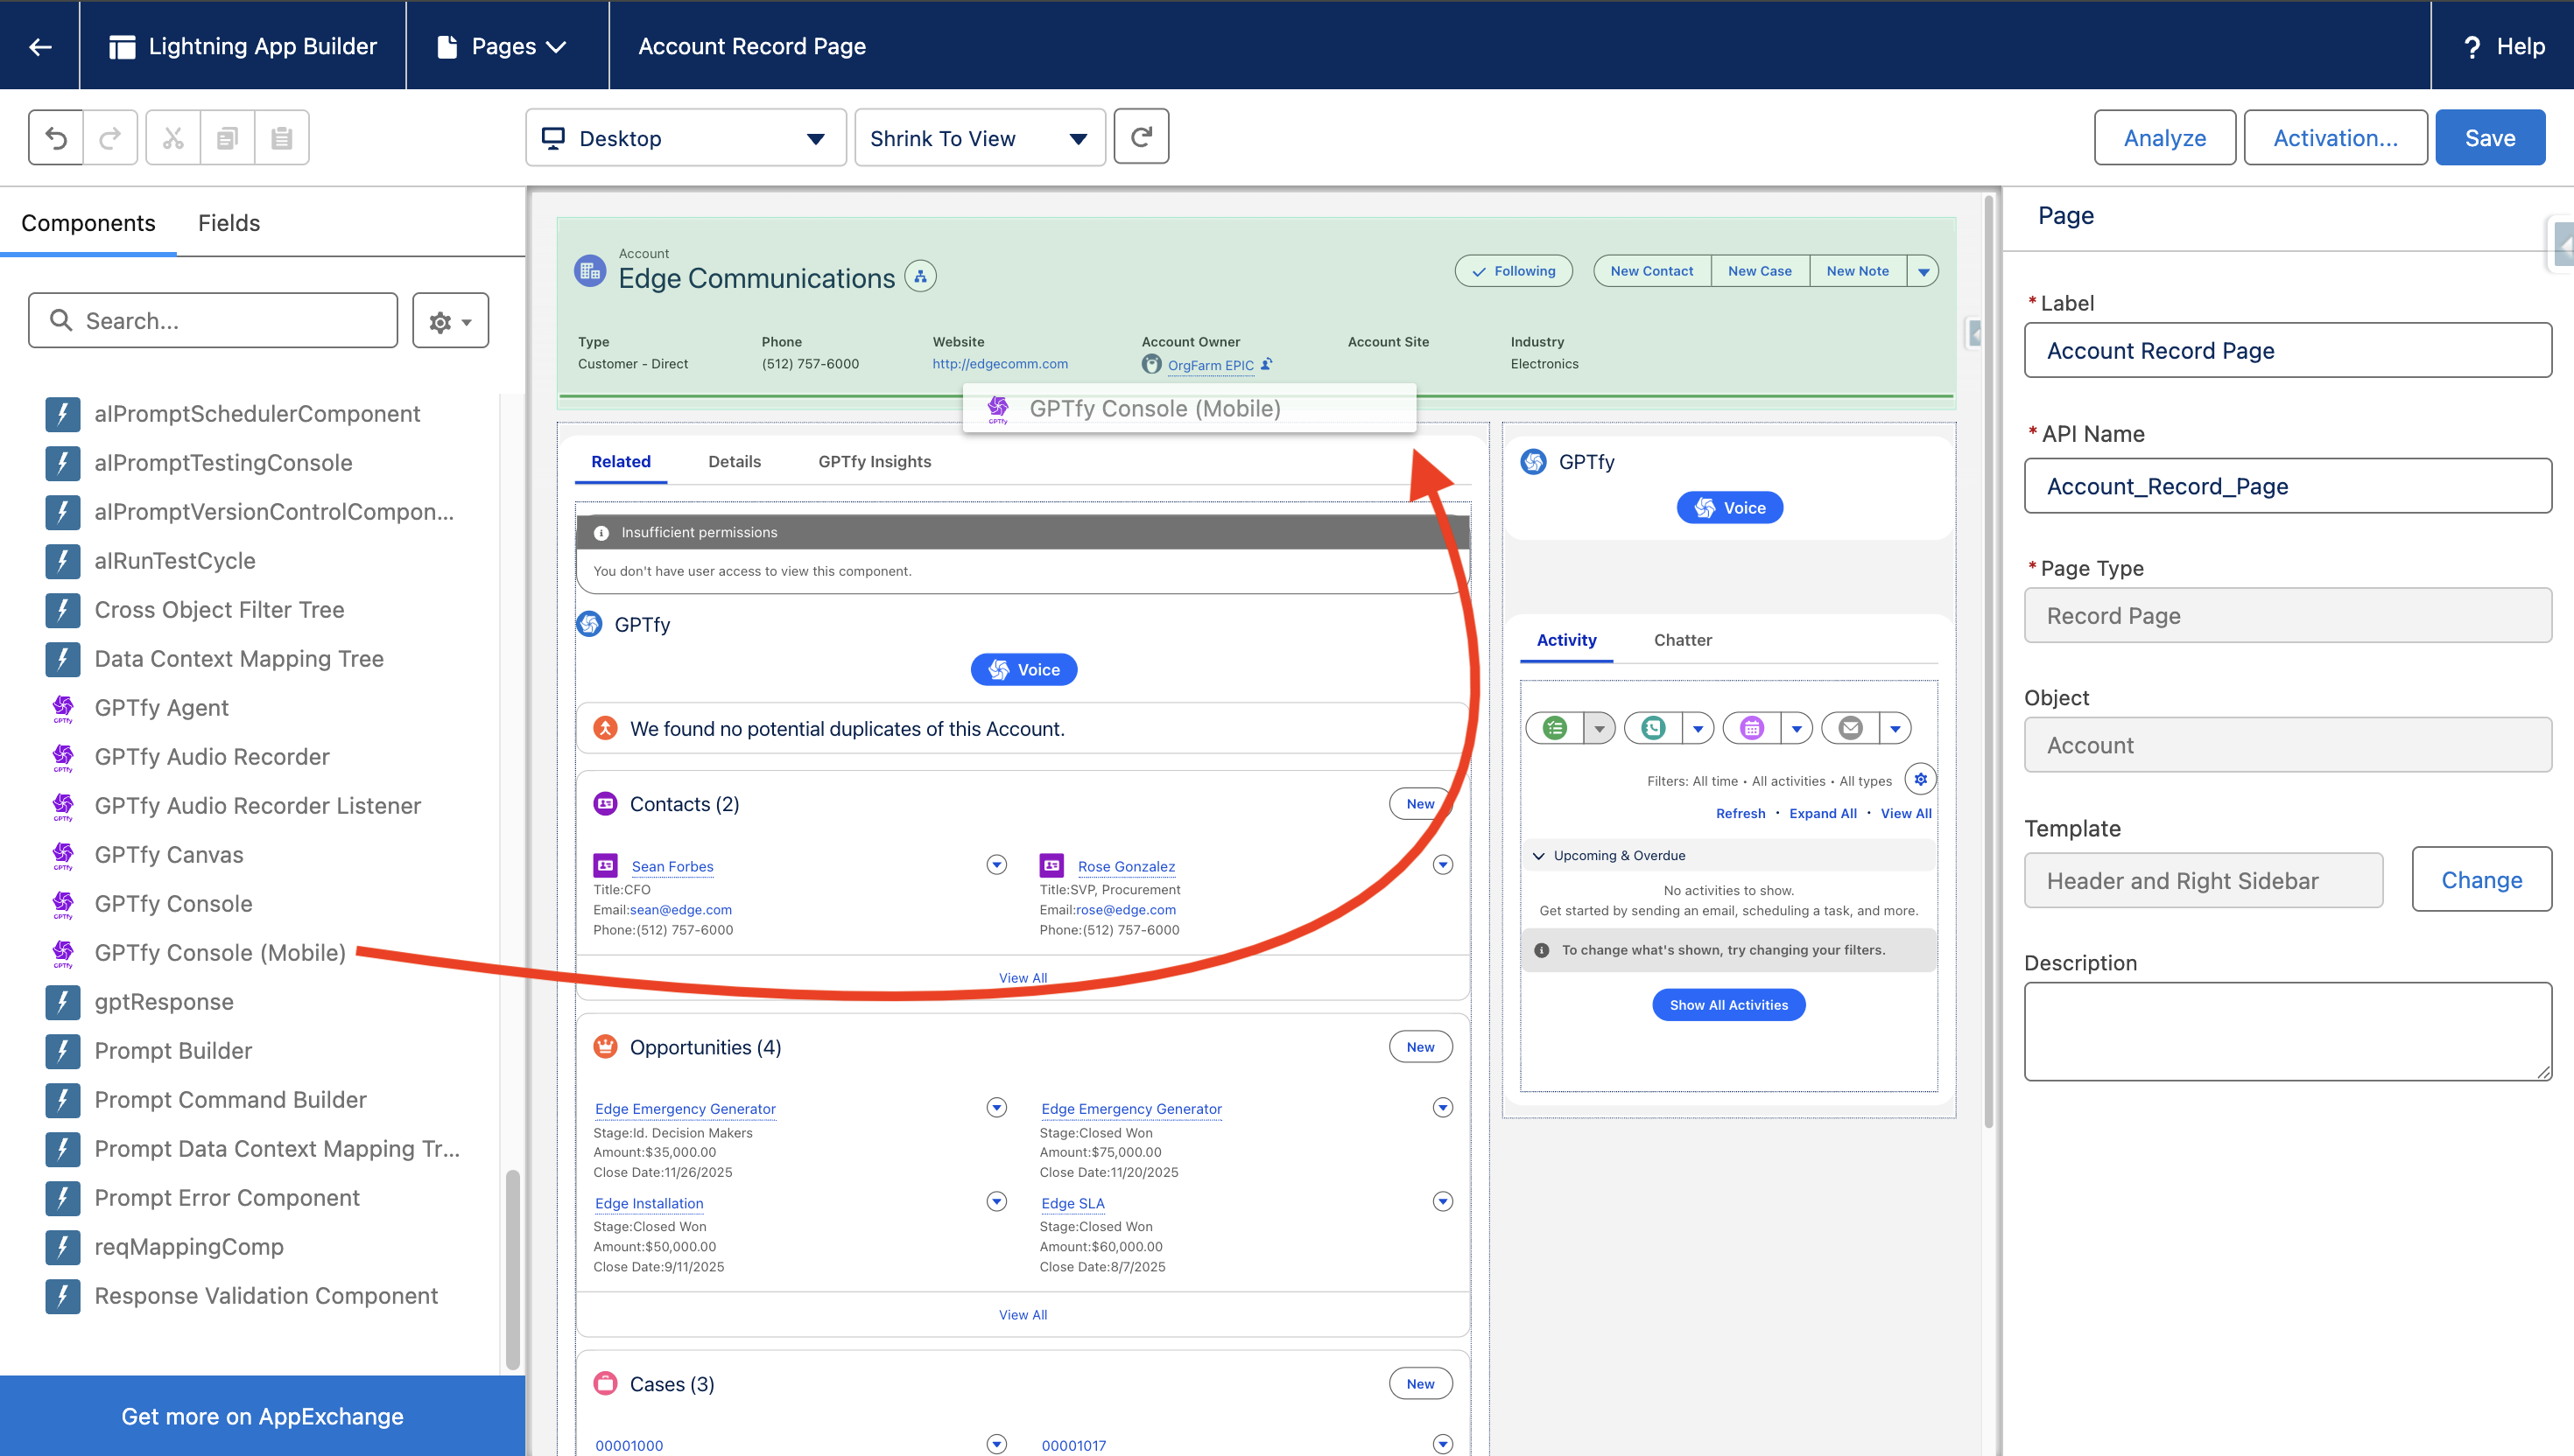Switch to the Fields tab
This screenshot has height=1456, width=2574.
click(229, 223)
